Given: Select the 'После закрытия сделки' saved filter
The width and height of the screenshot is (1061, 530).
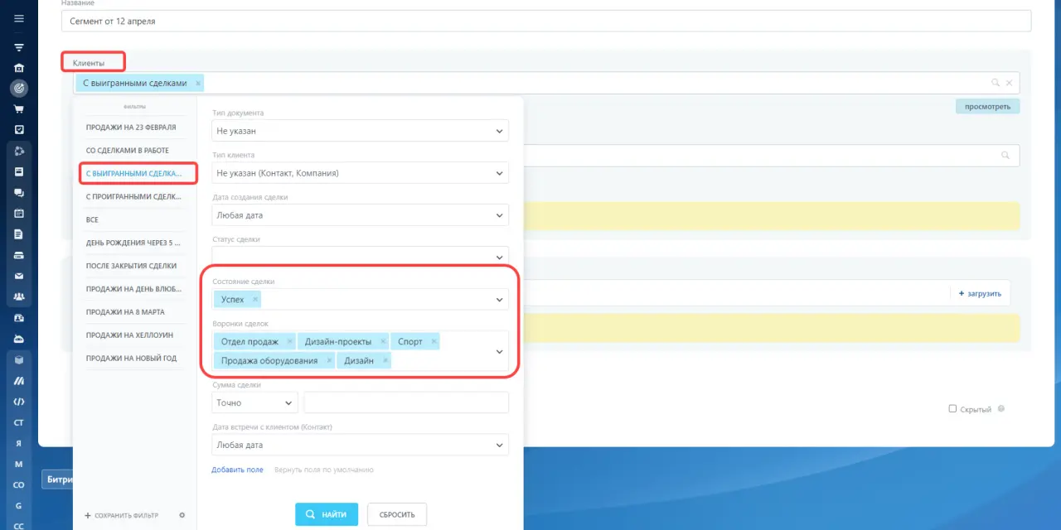Looking at the screenshot, I should [x=131, y=266].
